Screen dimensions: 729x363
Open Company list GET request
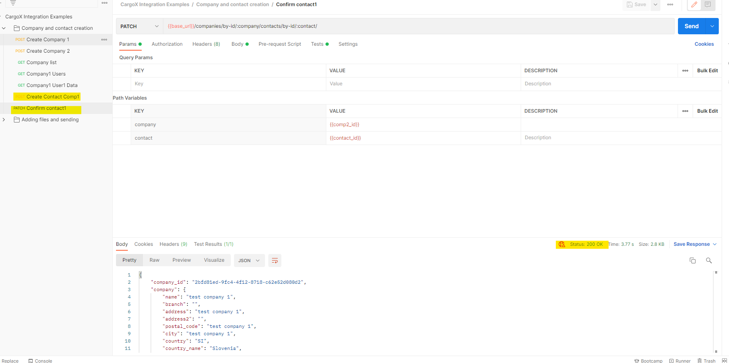pyautogui.click(x=41, y=62)
